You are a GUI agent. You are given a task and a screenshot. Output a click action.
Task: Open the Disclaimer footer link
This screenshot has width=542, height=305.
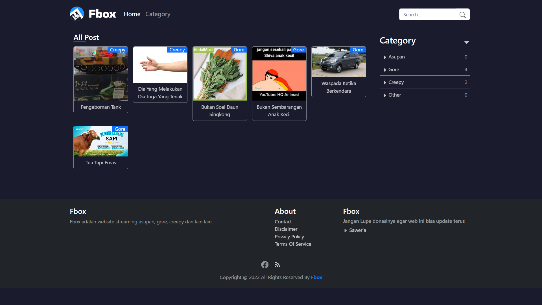pyautogui.click(x=286, y=229)
